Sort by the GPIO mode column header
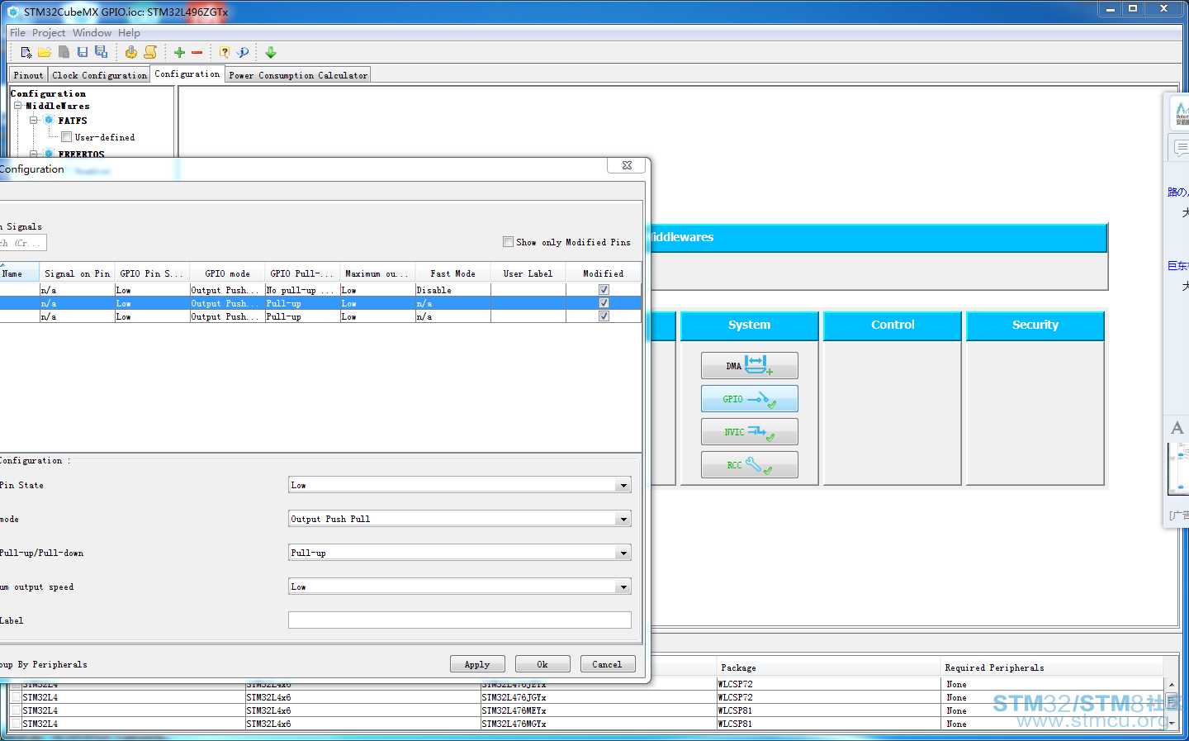 tap(227, 273)
